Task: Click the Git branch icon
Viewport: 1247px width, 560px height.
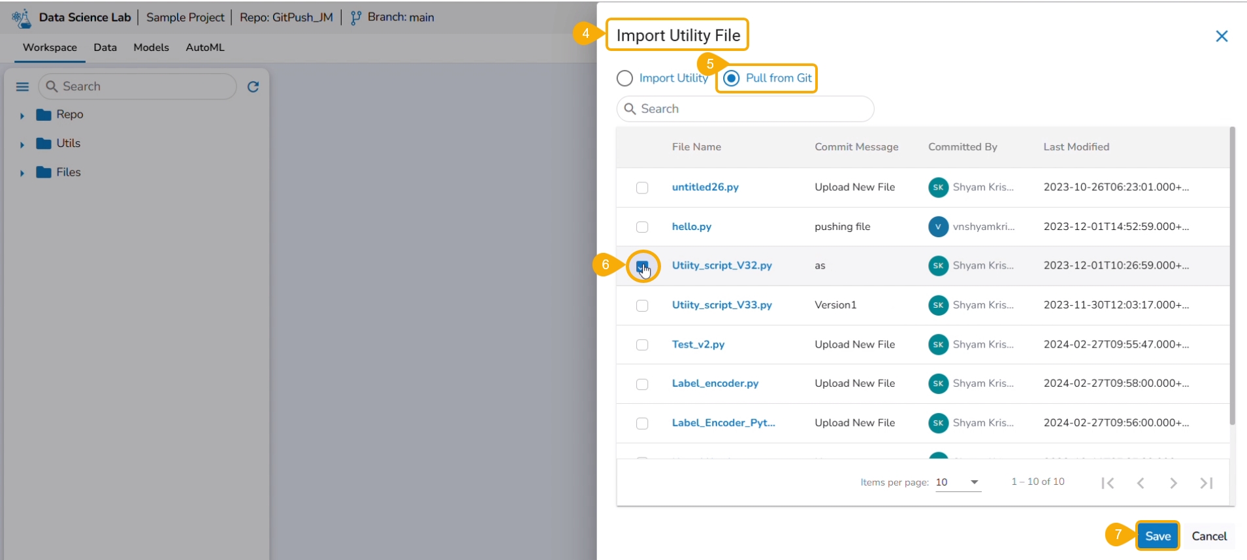Action: pos(356,18)
